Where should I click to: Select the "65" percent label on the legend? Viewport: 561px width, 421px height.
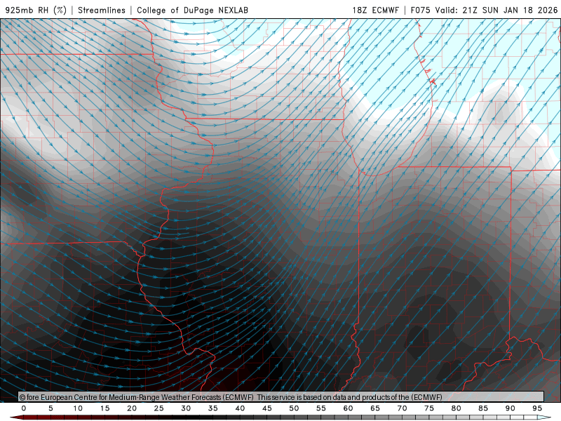375,408
